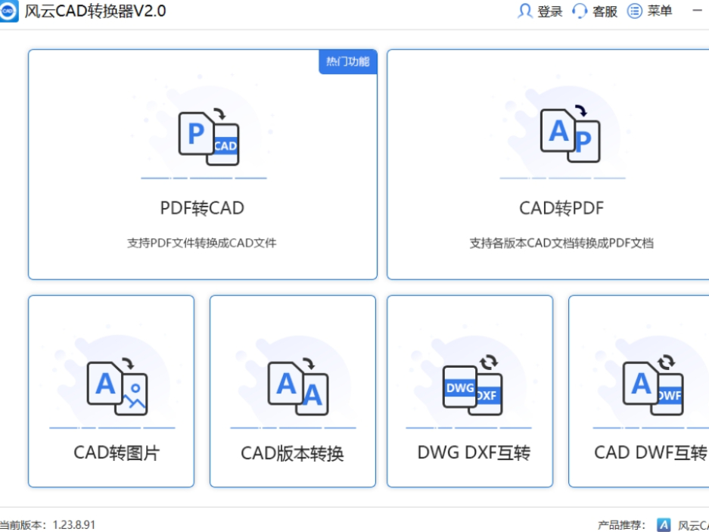
Task: Click the recommended product icon in status bar
Action: [x=664, y=524]
